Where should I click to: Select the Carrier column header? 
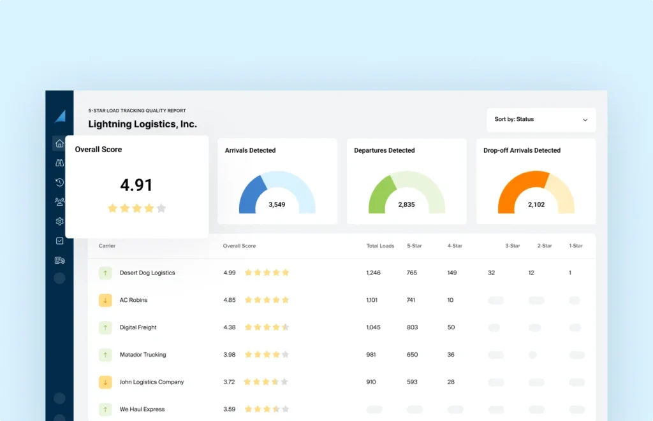pyautogui.click(x=106, y=246)
